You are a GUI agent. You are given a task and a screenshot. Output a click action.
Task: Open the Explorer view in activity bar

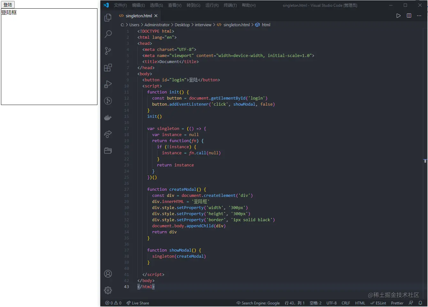tap(108, 17)
